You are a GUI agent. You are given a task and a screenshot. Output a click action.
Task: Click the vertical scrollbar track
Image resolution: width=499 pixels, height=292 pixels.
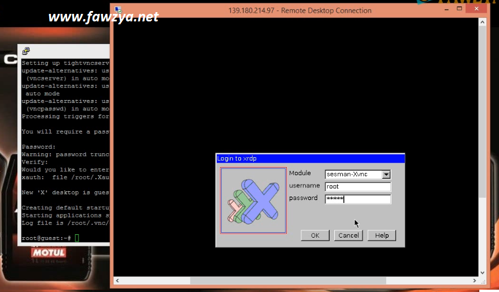[483, 231]
